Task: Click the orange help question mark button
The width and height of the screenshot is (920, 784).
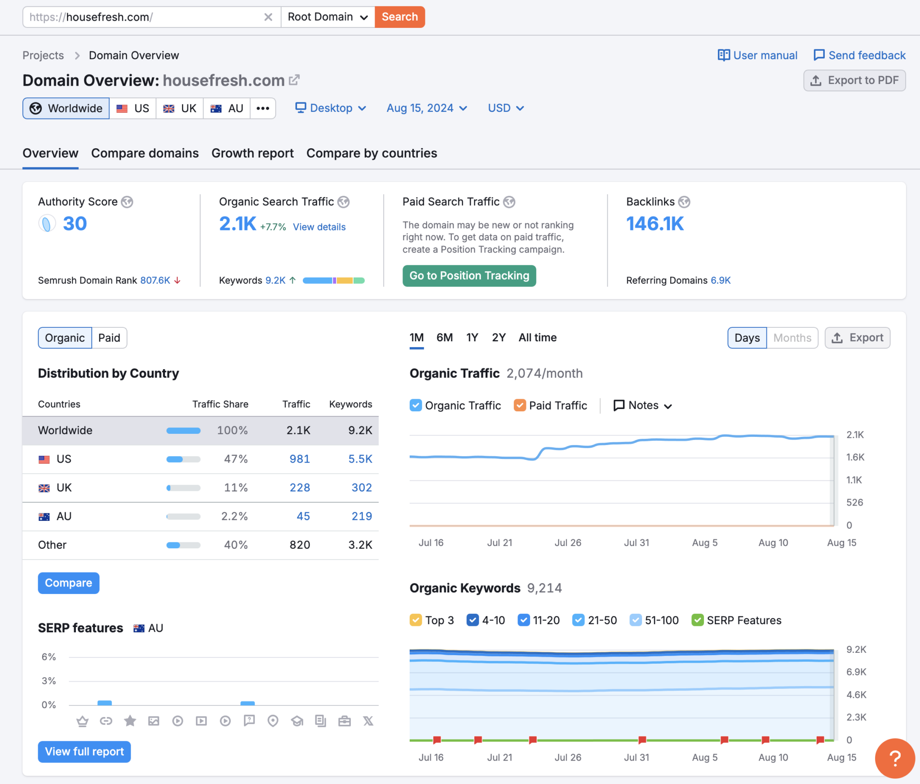Action: [894, 758]
